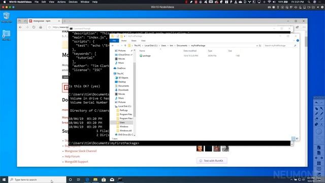This screenshot has height=183, width=325.
Task: Click the browser back arrow
Action: point(20,27)
